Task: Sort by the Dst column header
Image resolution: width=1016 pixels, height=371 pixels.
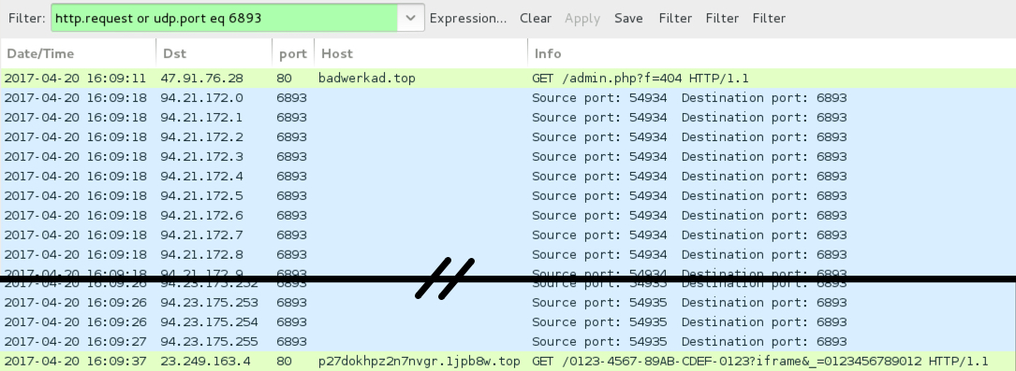Action: 214,53
